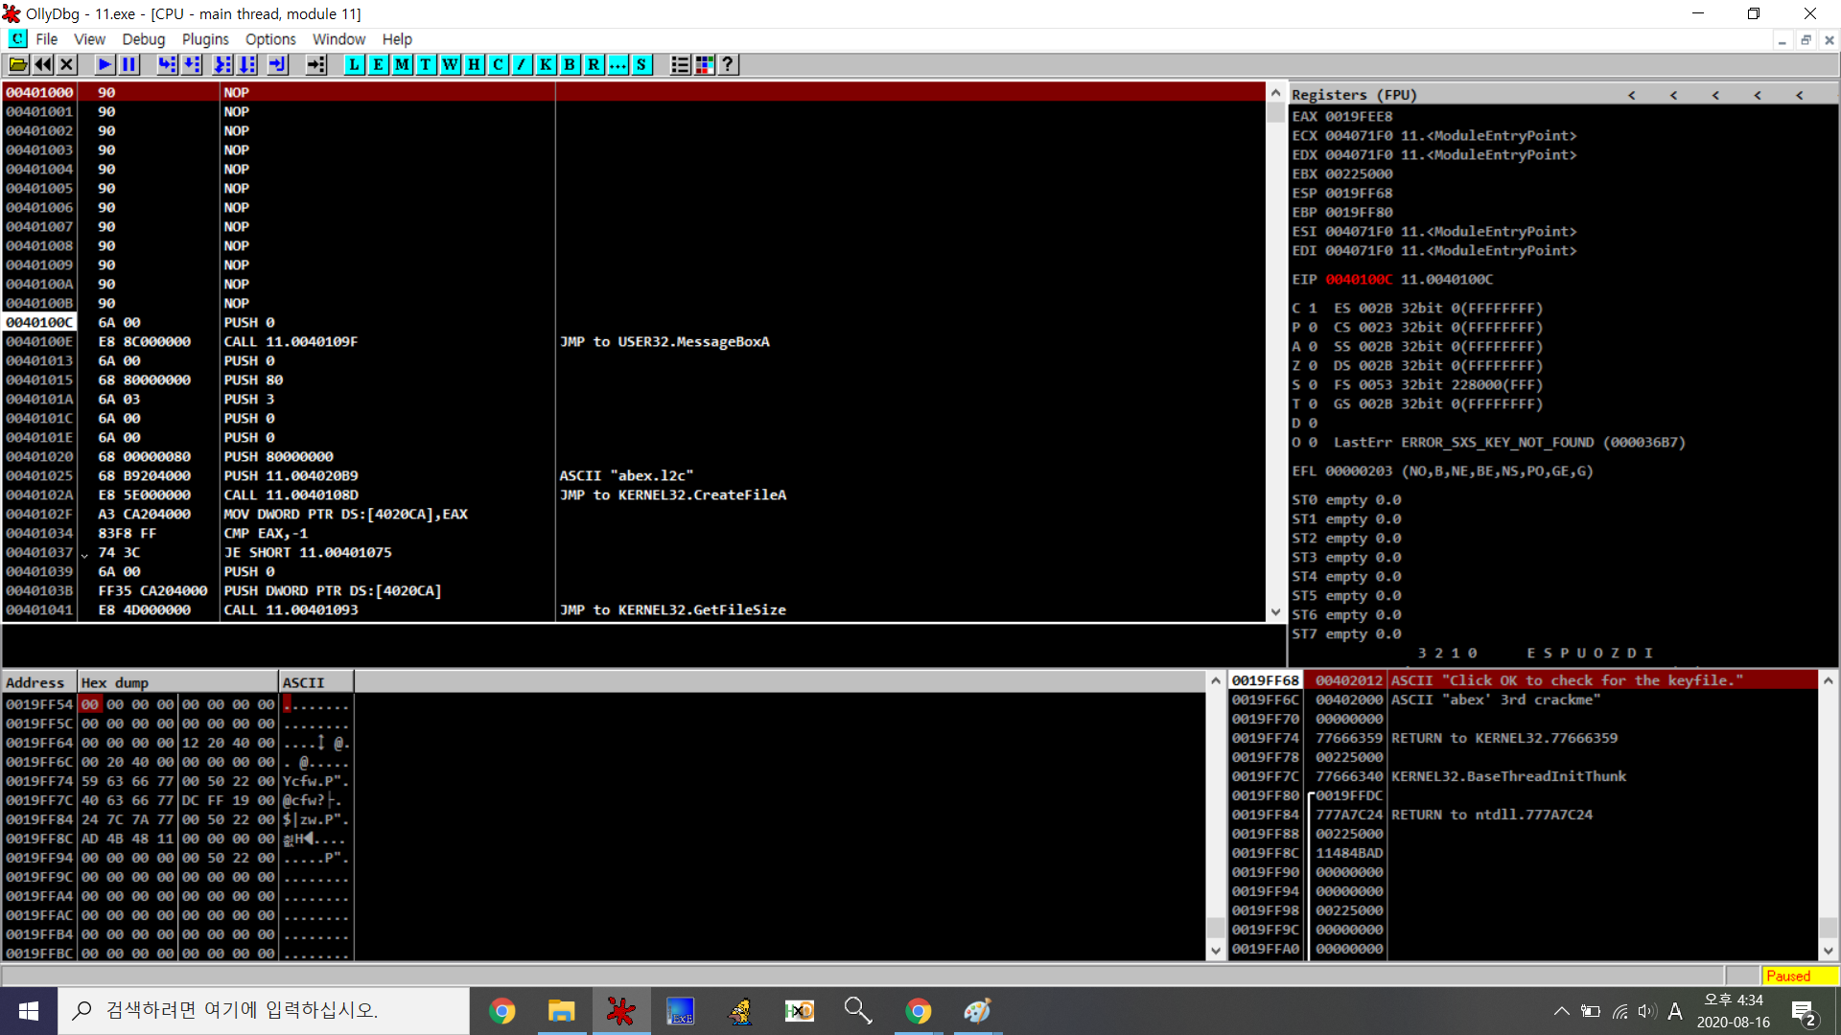Image resolution: width=1841 pixels, height=1035 pixels.
Task: Click the Appearance colors grid icon
Action: click(x=705, y=64)
